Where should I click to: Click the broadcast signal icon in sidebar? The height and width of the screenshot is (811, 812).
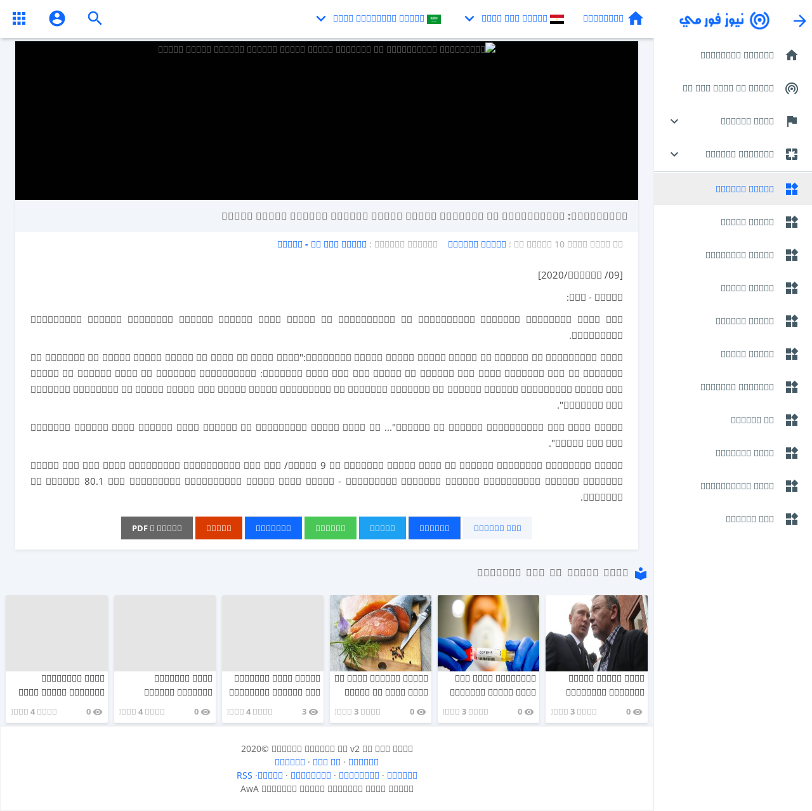[791, 88]
